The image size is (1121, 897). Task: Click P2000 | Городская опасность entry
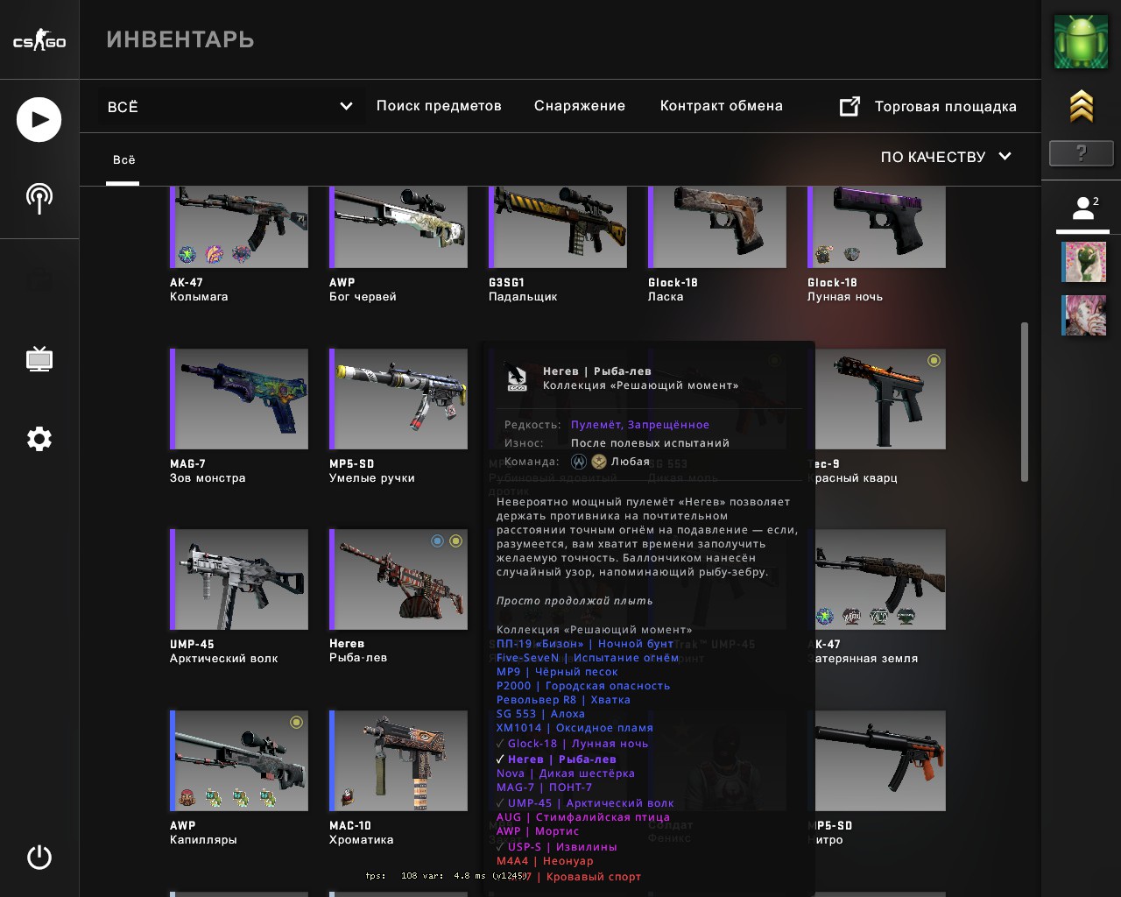click(583, 686)
